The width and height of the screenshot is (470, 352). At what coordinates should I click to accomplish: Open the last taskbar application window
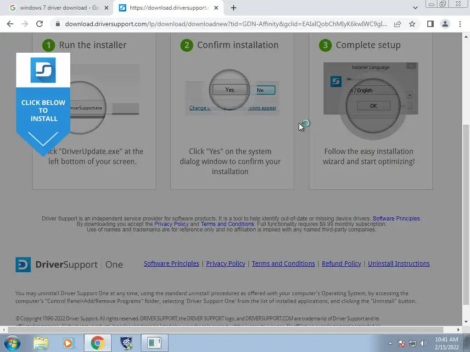(x=154, y=343)
